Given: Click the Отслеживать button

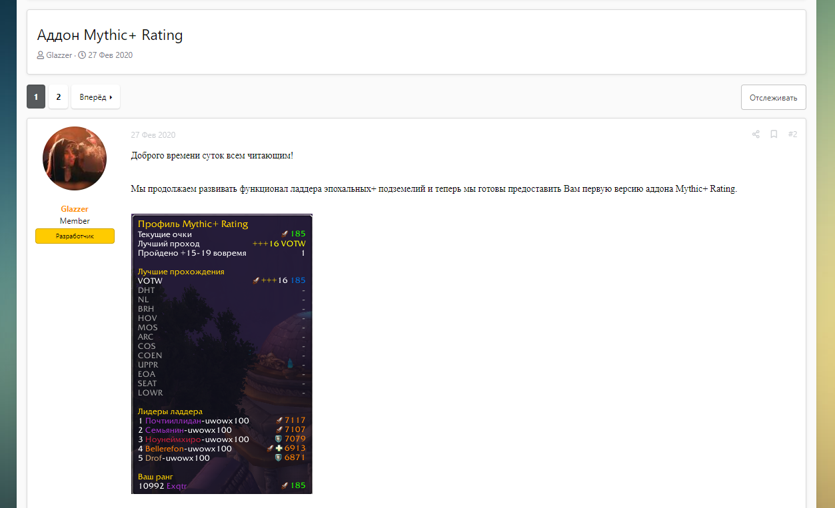Looking at the screenshot, I should 773,97.
